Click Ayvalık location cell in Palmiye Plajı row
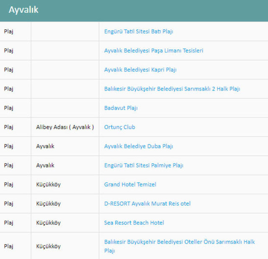 (x=45, y=165)
